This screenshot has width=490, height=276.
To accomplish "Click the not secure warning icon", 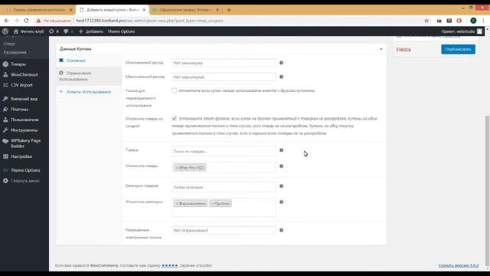I will 38,21.
